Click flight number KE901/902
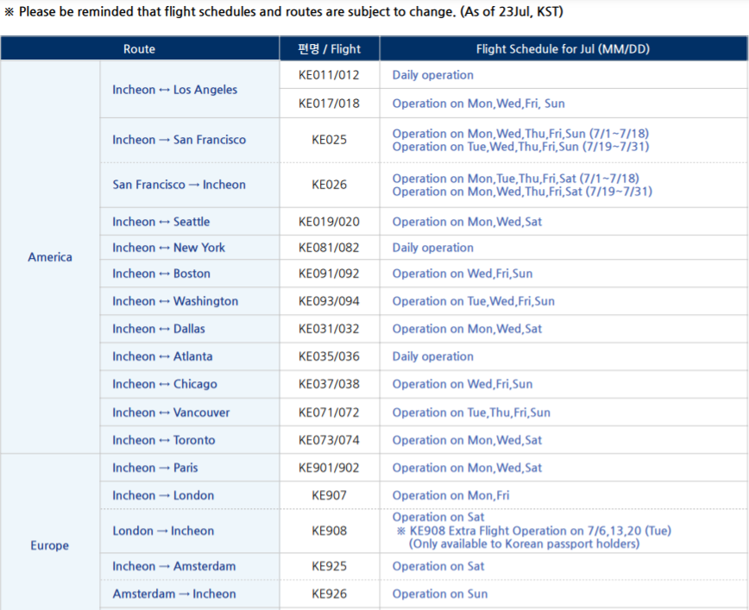 [329, 468]
